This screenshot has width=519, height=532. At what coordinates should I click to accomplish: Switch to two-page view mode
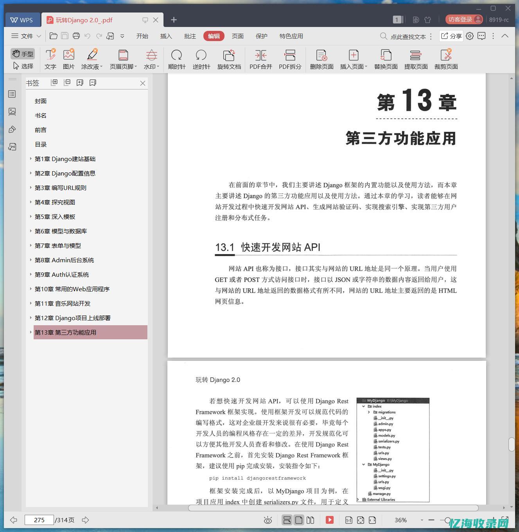click(311, 520)
